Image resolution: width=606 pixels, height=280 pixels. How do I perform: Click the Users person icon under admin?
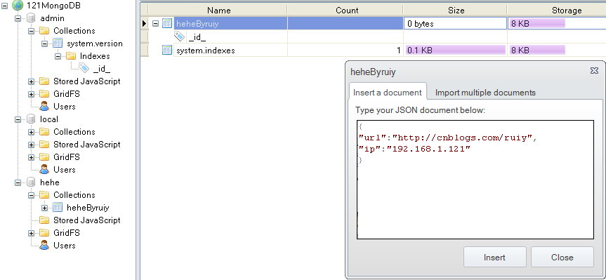(x=44, y=106)
